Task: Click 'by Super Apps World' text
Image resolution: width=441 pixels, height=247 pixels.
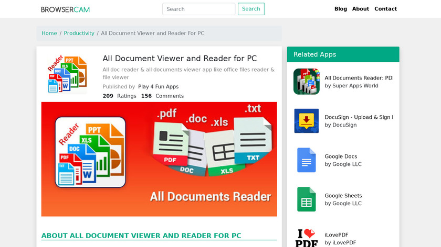Action: pyautogui.click(x=351, y=86)
